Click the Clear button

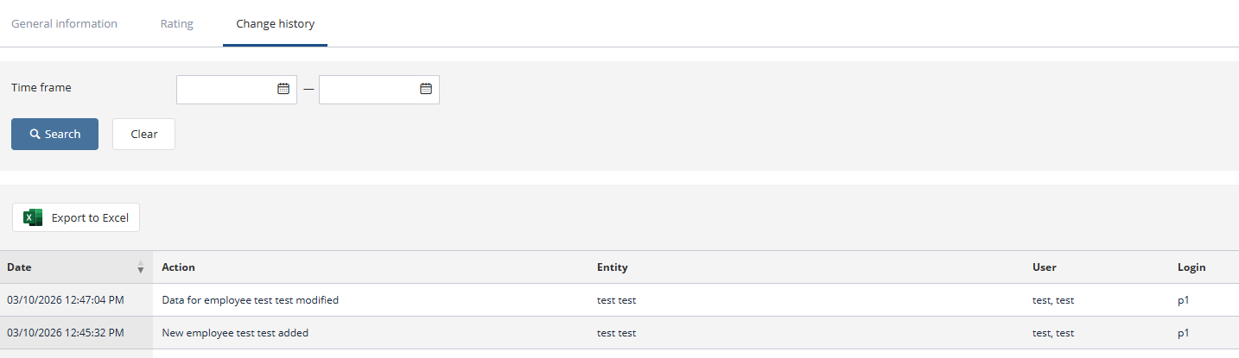pos(143,135)
